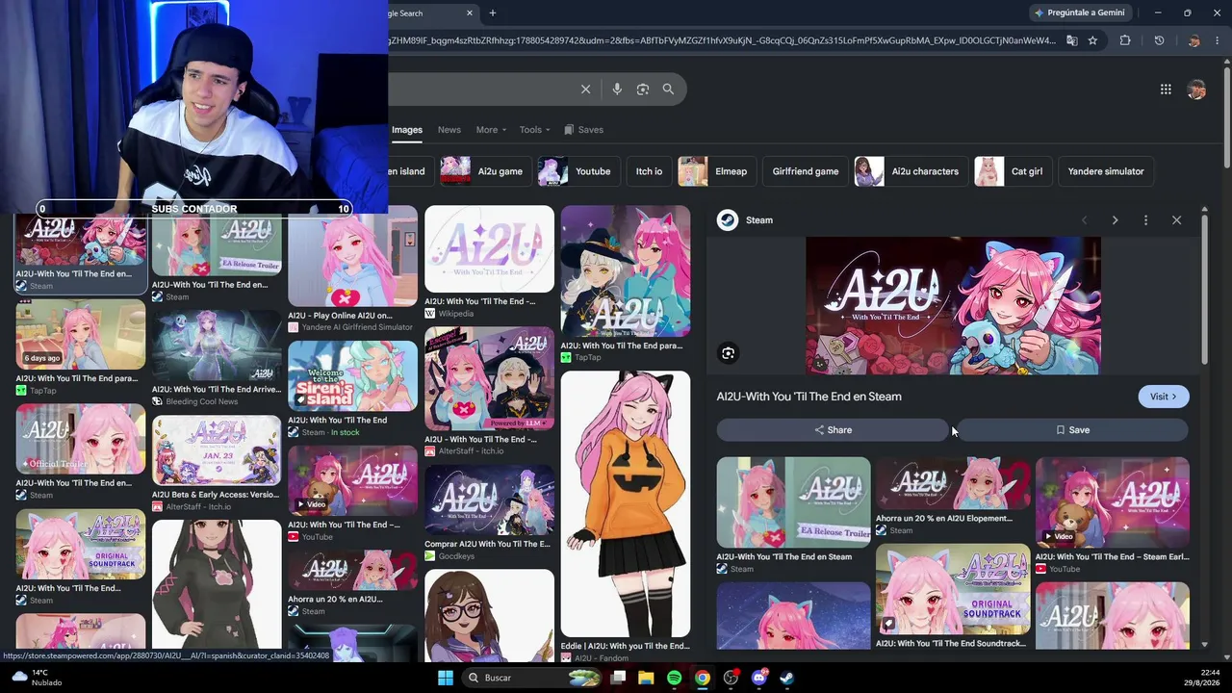
Task: Open the Chrome extensions puzzle icon
Action: click(1125, 40)
